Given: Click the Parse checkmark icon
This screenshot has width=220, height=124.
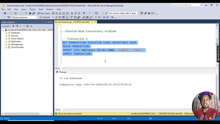Looking at the screenshot, I should (56, 17).
